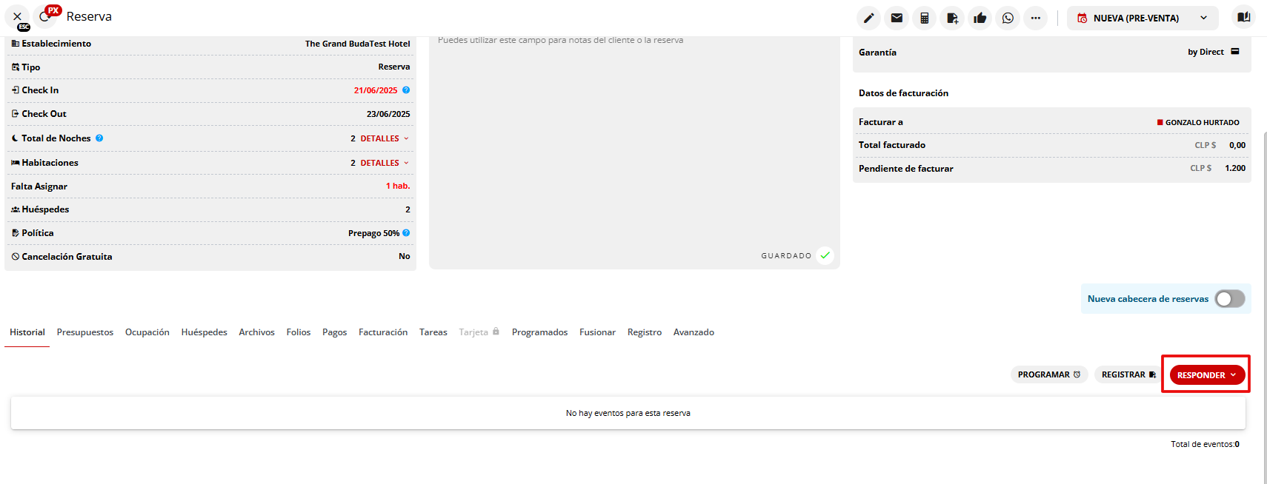Click the Check Out date 23/06/2025
The image size is (1267, 484).
(x=388, y=114)
